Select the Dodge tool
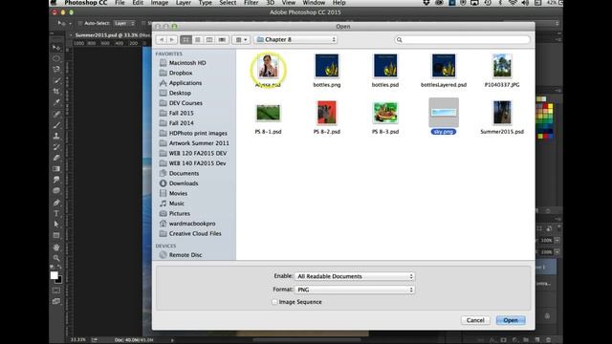Image resolution: width=612 pixels, height=344 pixels. 56,191
